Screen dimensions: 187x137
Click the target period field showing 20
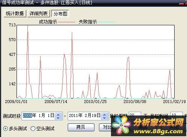click(x=135, y=115)
